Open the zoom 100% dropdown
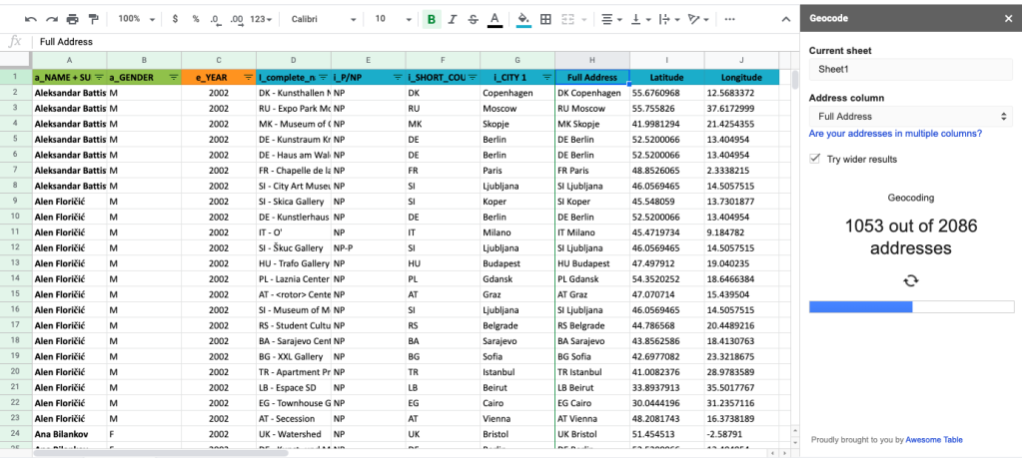The width and height of the screenshot is (1022, 458). coord(136,20)
